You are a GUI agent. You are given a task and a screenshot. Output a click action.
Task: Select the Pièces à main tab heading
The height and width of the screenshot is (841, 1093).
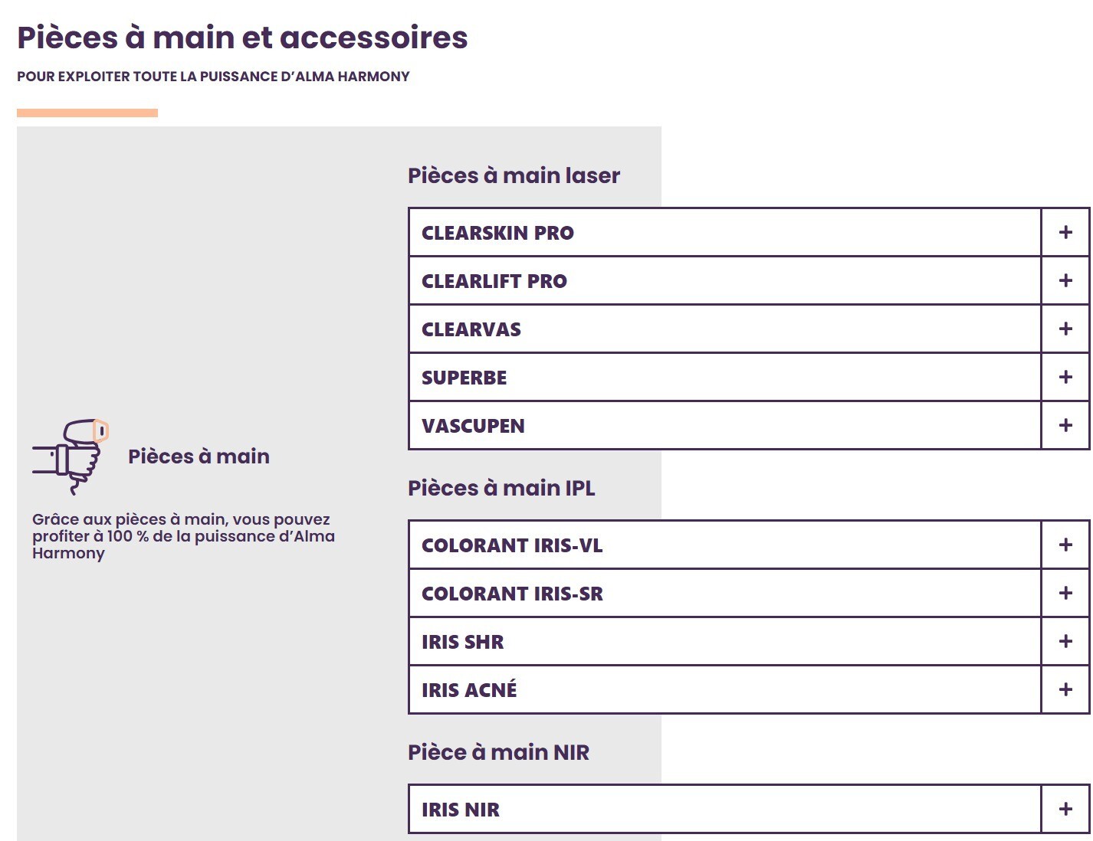[x=199, y=456]
